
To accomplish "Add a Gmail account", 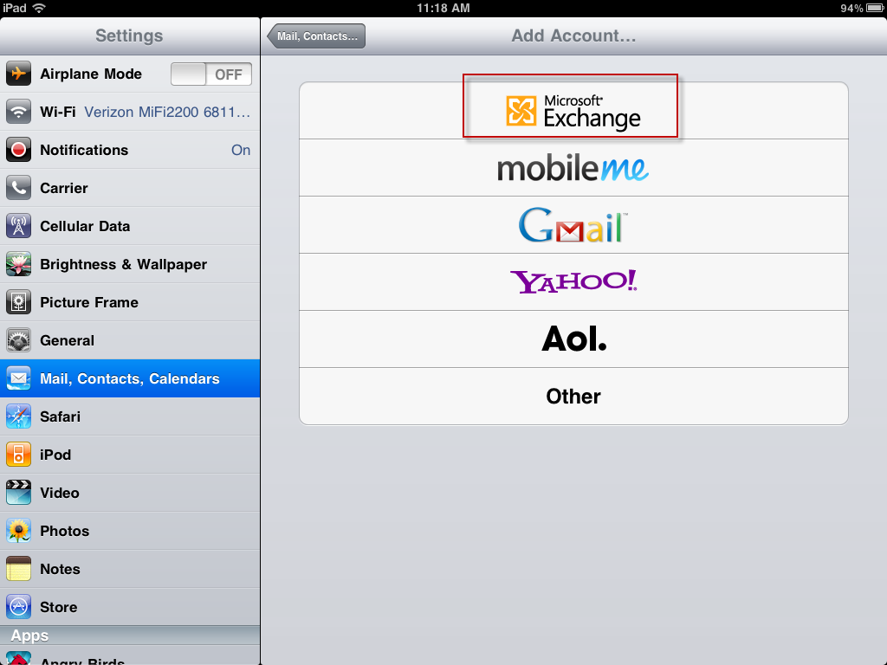I will point(573,225).
